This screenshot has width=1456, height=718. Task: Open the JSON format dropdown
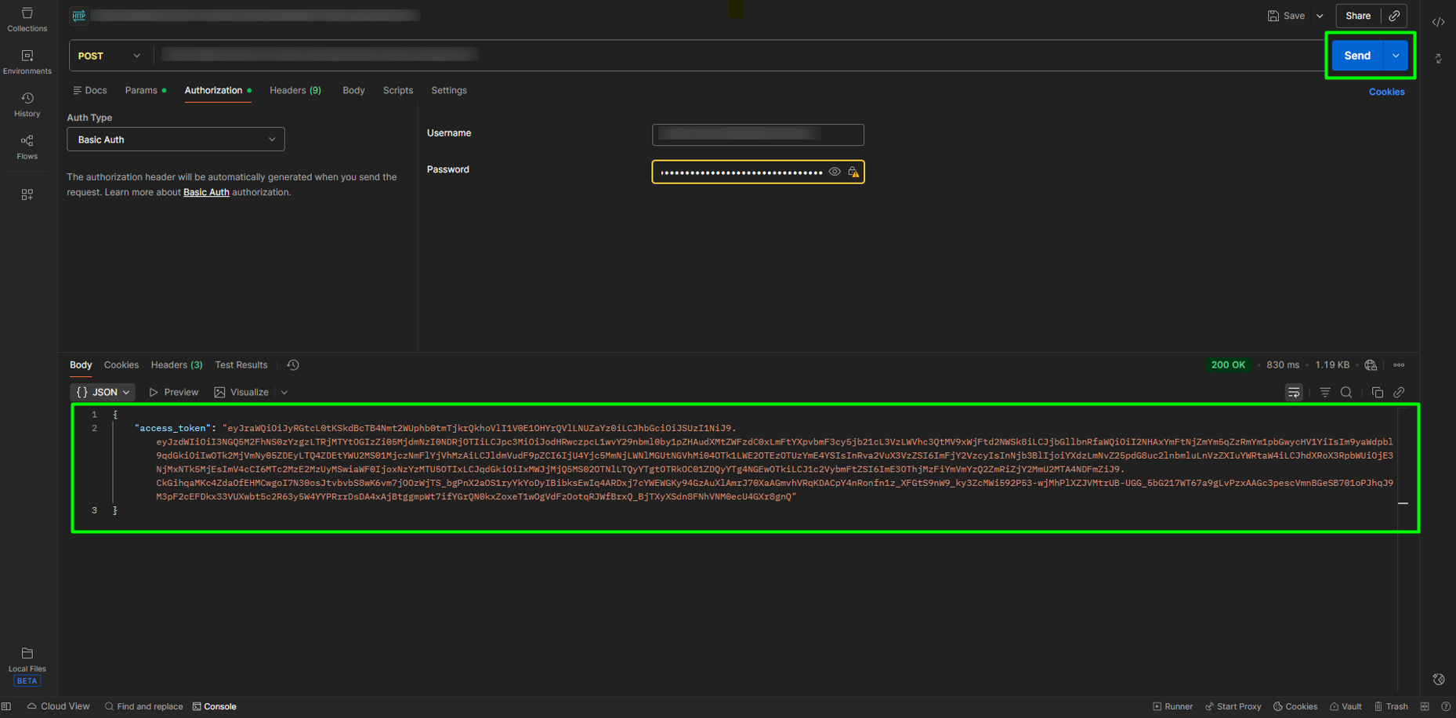[103, 392]
